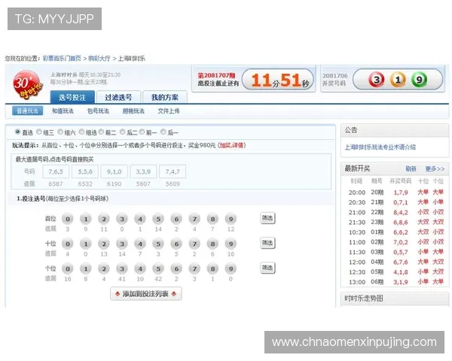Screen dimensions: 452x361
Task: Pick number ball 9 in 十位 row
Action: 231,244
